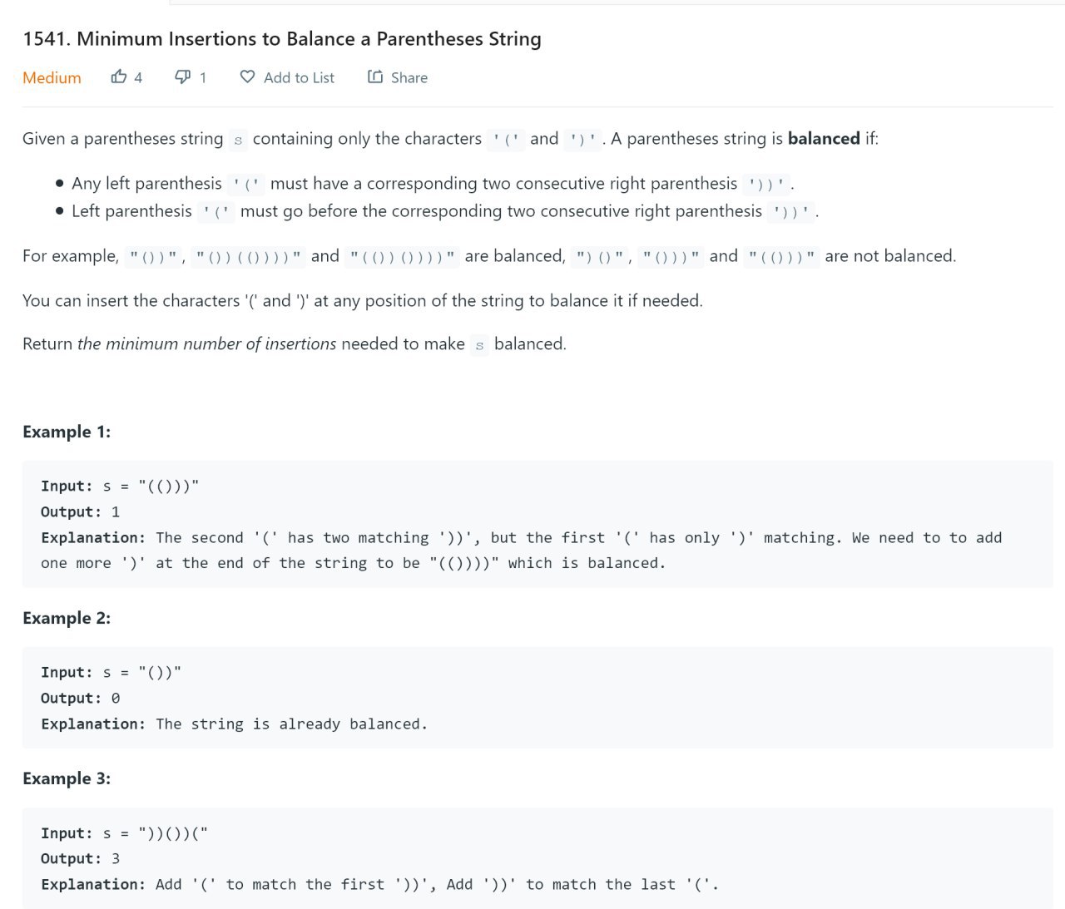Click the heart icon beside Add to List
Image resolution: width=1065 pixels, height=909 pixels.
tap(247, 77)
